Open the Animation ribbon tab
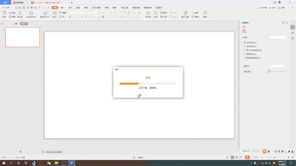The width and height of the screenshot is (296, 166). 86,8
